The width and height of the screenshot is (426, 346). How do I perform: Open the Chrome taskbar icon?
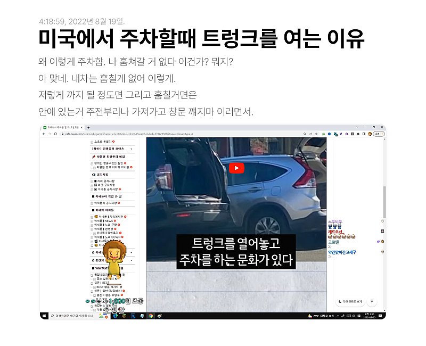click(151, 316)
